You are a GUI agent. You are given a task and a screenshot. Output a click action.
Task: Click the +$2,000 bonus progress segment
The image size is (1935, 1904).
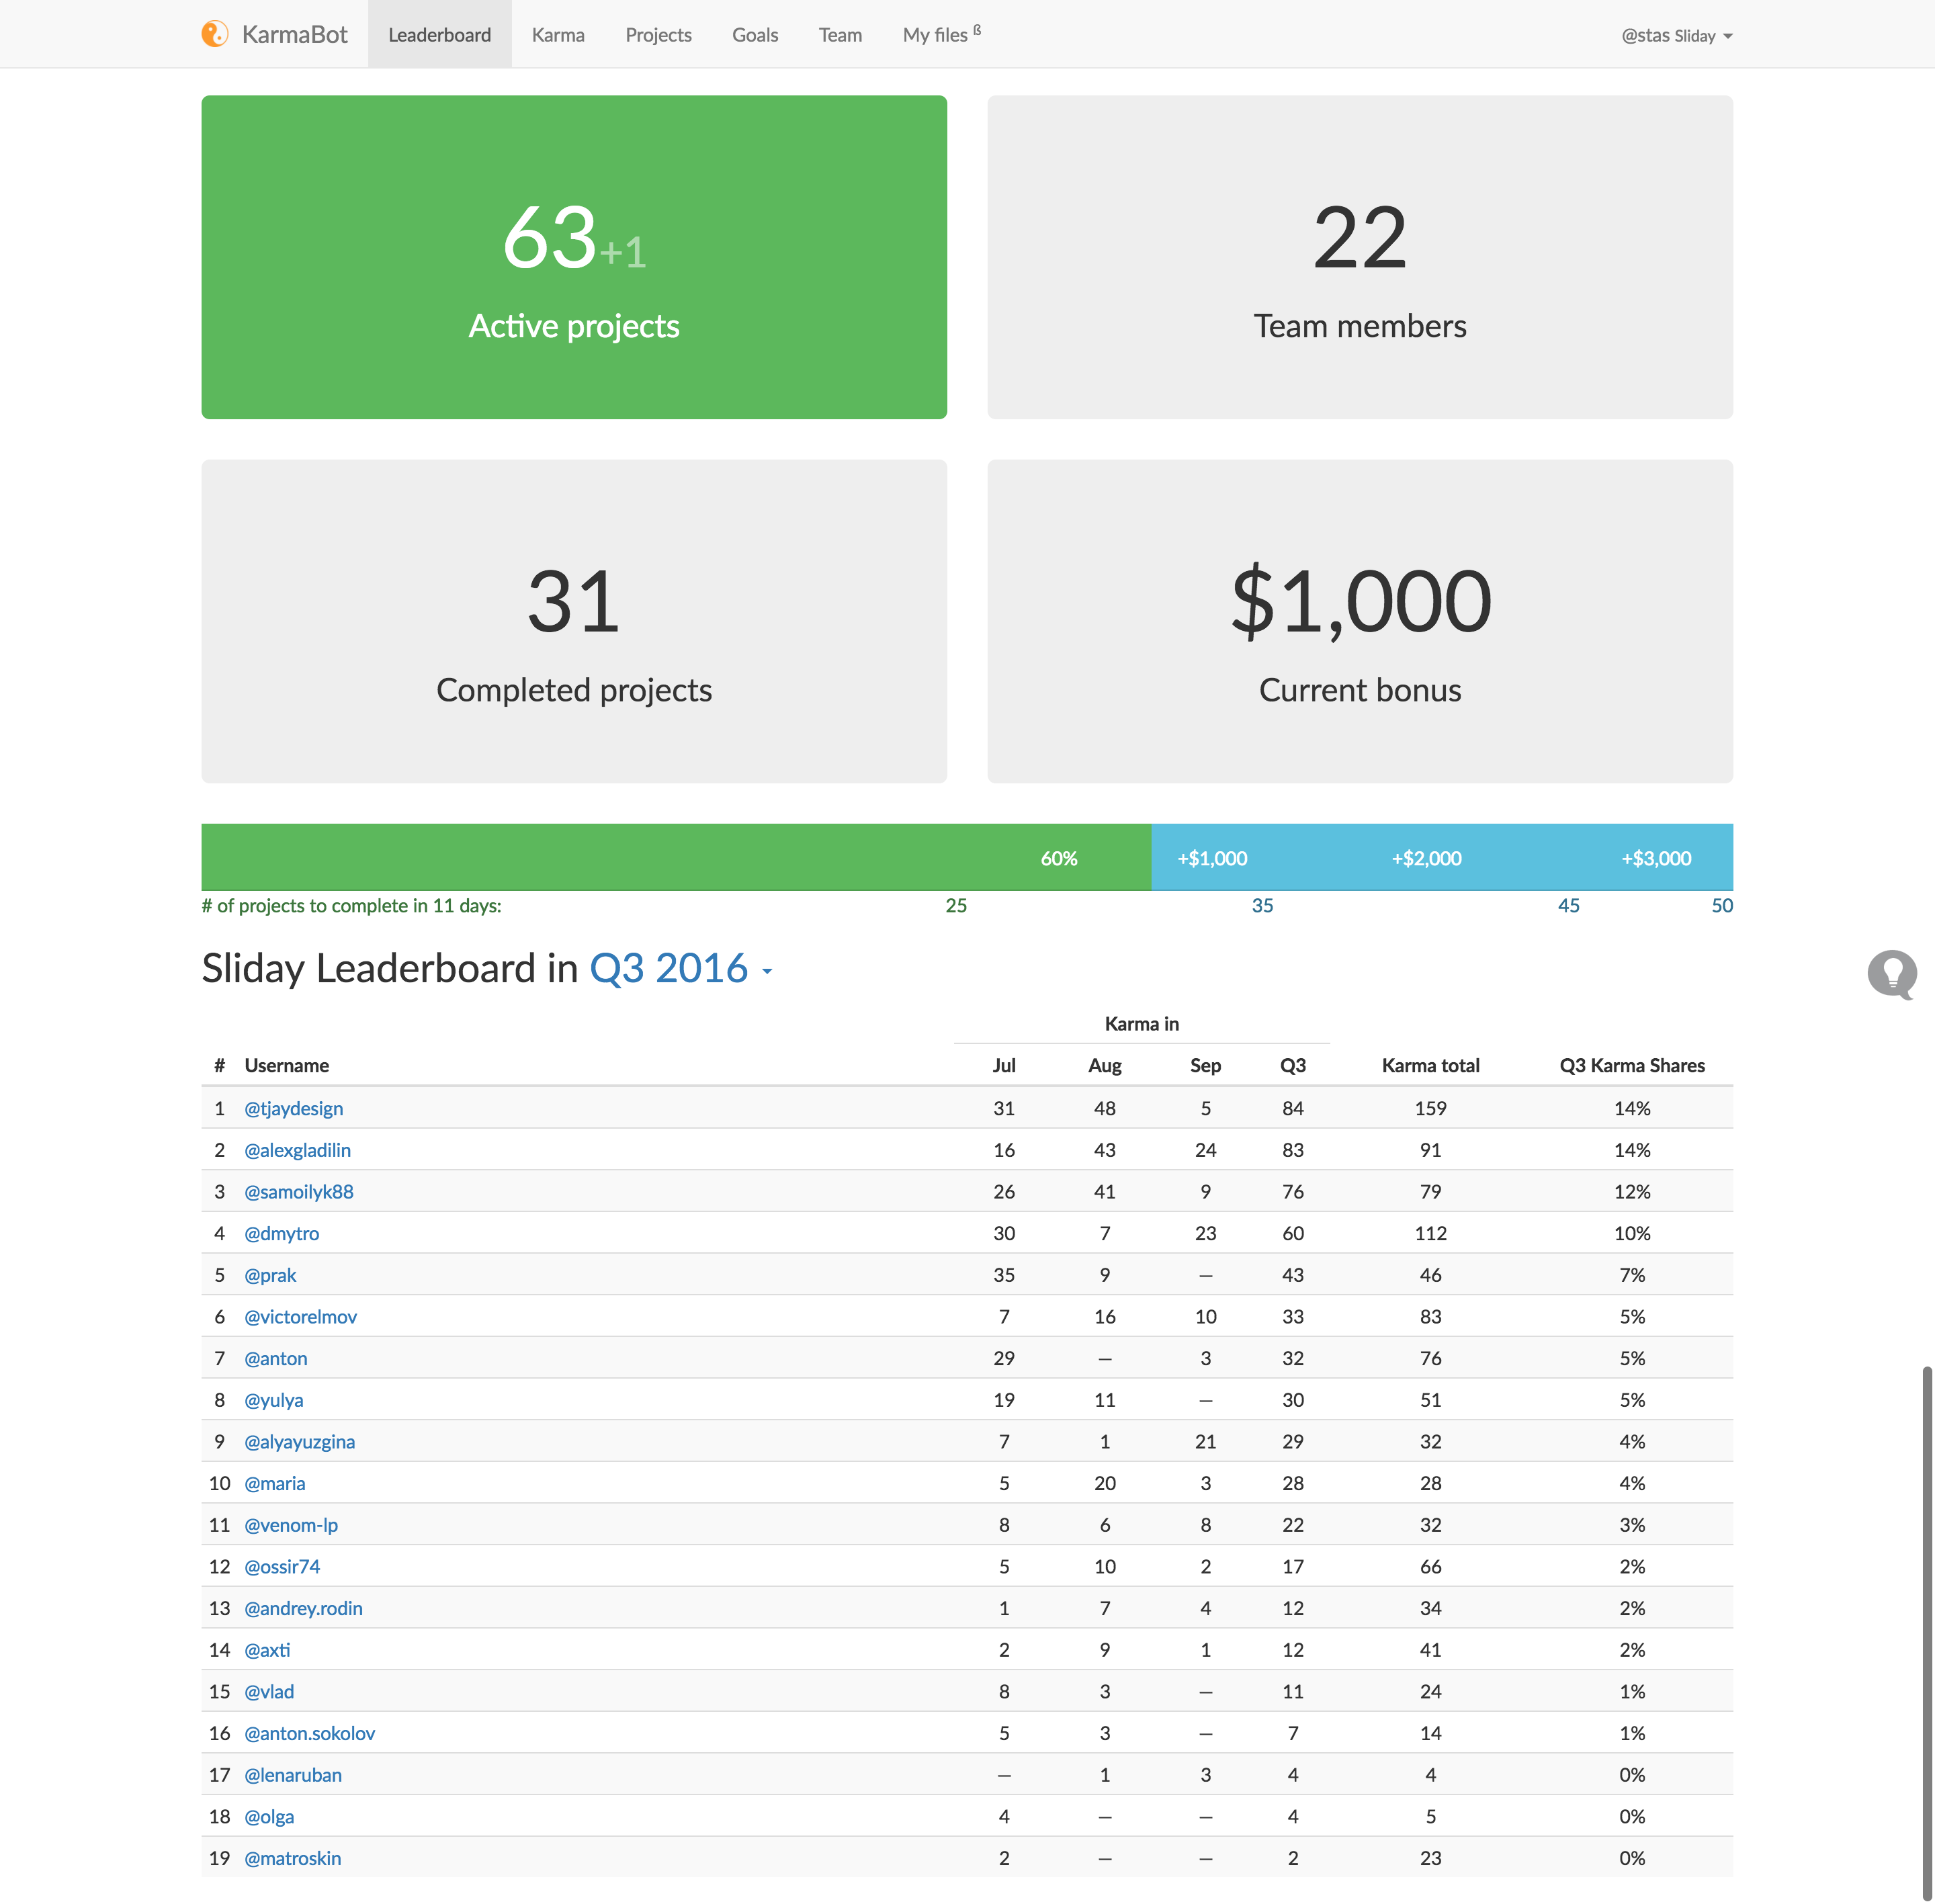(x=1426, y=858)
